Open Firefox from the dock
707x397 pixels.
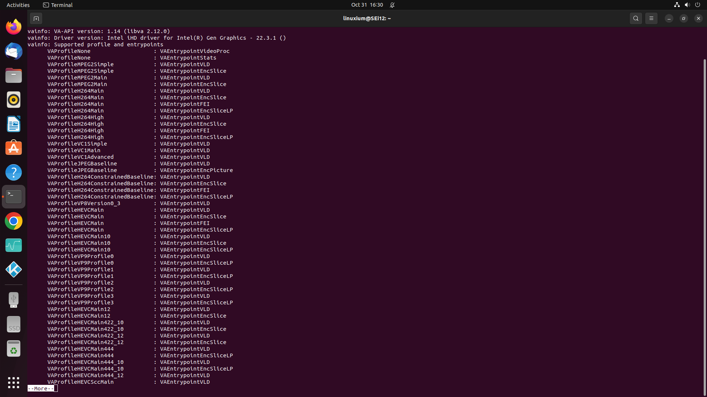(x=14, y=27)
